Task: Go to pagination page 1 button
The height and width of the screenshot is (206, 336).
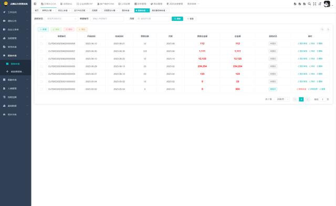Action: pos(301,99)
